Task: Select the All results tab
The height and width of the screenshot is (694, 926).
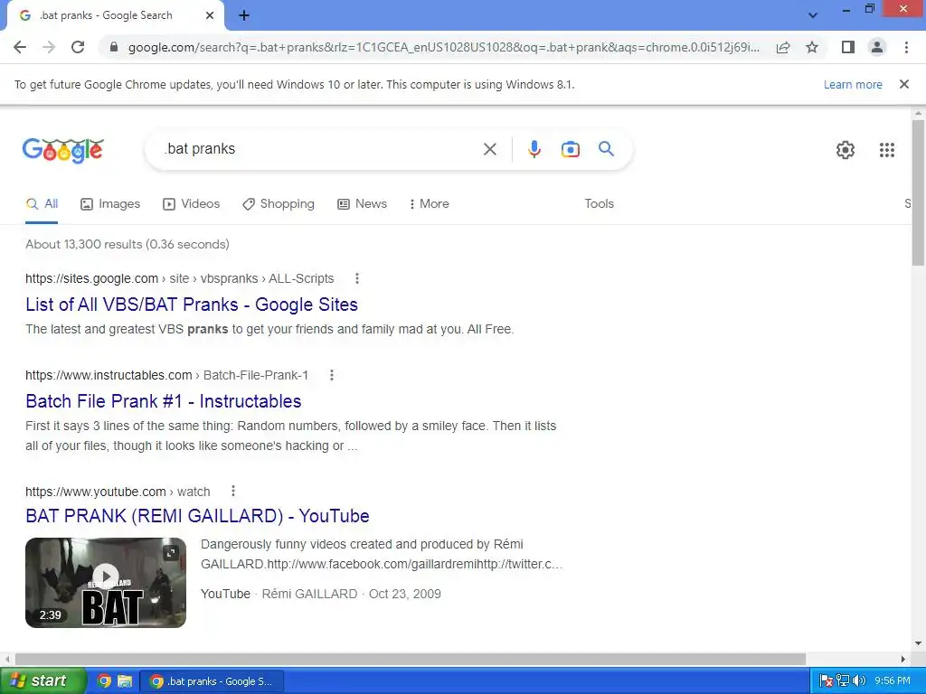Action: (42, 204)
